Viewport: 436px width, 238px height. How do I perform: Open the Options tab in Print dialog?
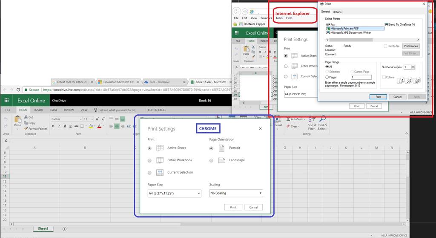(x=337, y=12)
